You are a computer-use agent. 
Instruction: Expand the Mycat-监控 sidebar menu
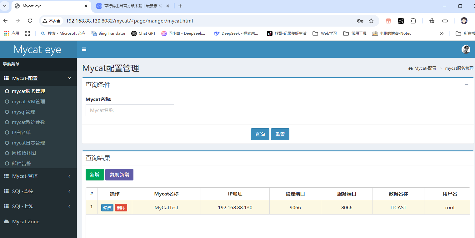coord(38,176)
